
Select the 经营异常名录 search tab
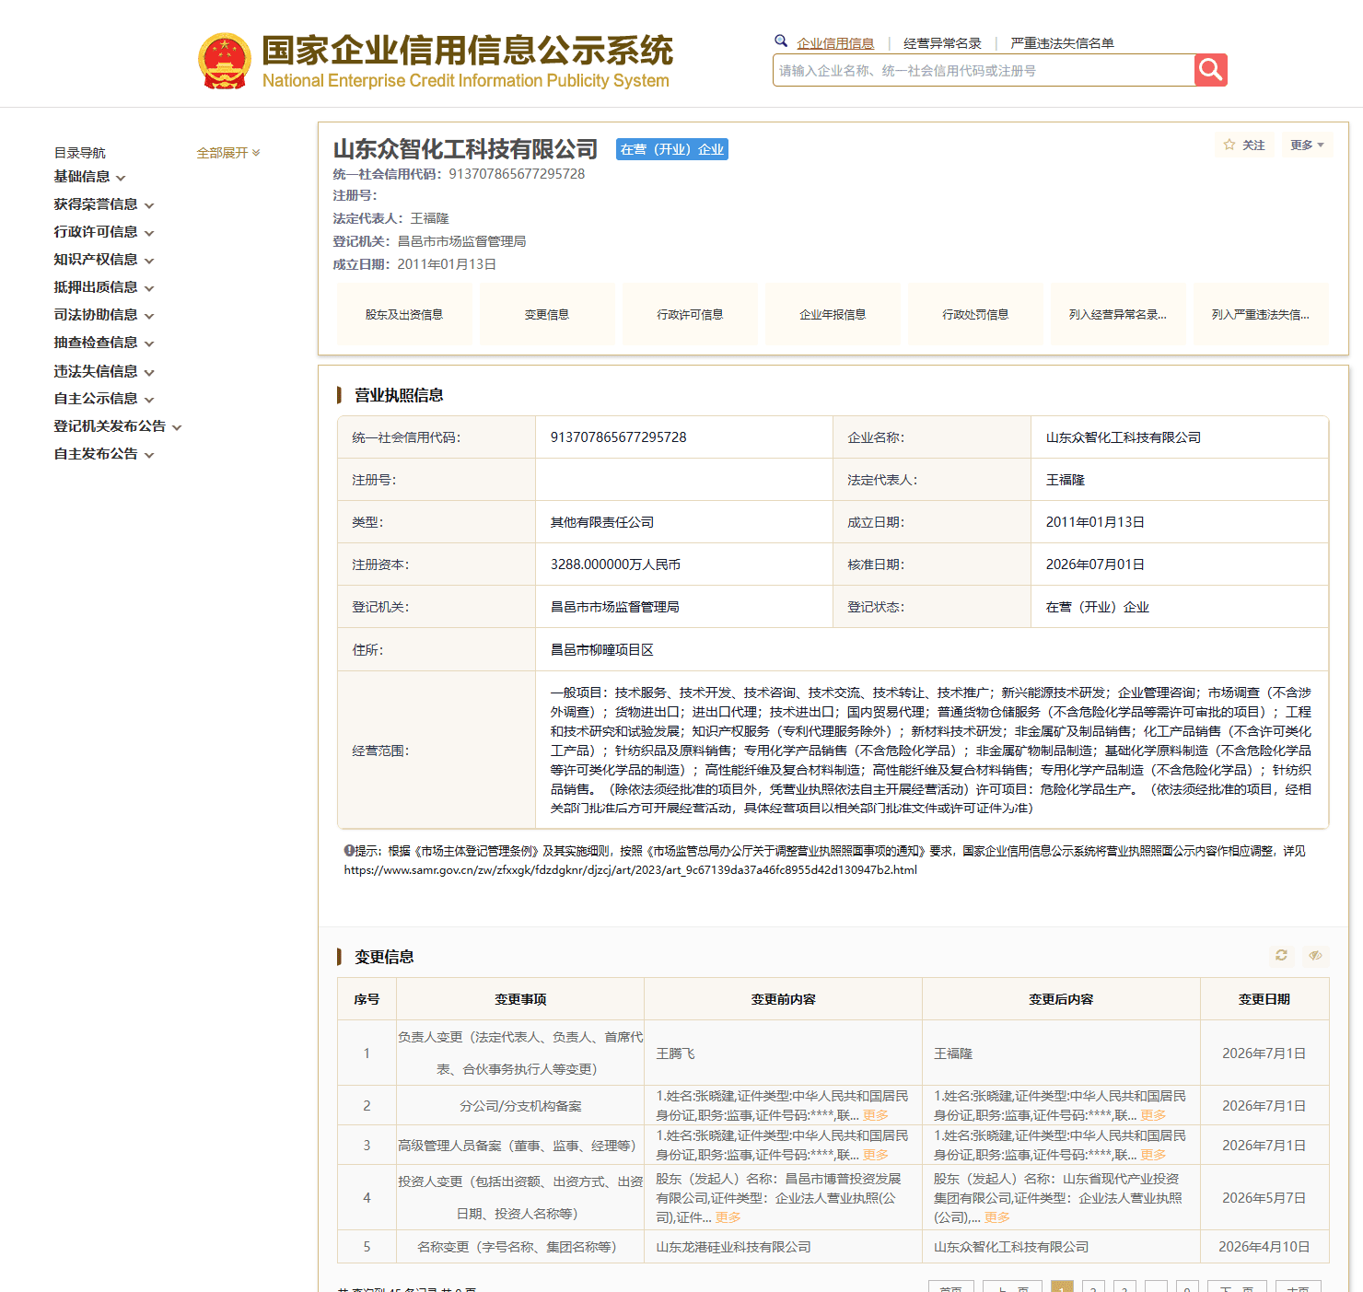(x=942, y=43)
